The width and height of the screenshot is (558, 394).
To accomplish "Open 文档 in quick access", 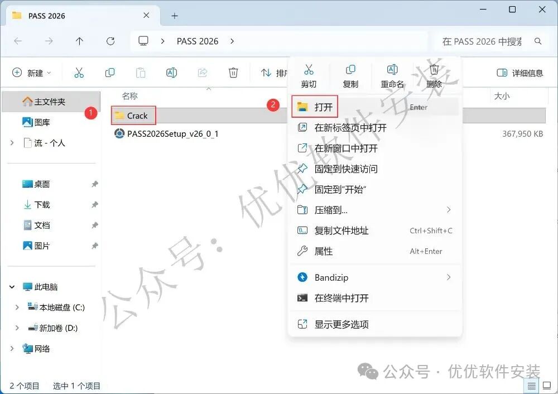I will [36, 225].
